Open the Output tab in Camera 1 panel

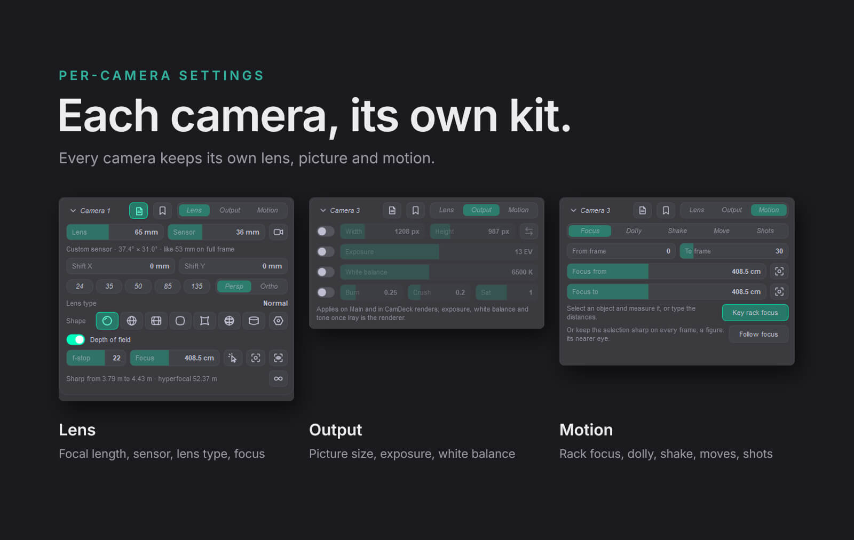tap(230, 210)
